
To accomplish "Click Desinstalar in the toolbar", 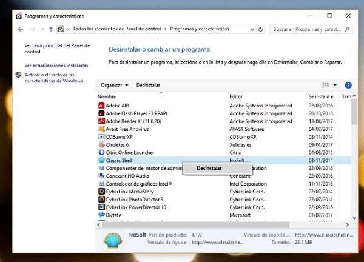I will pyautogui.click(x=148, y=86).
